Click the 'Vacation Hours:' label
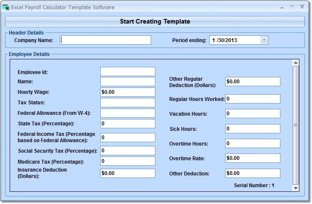 pos(188,114)
